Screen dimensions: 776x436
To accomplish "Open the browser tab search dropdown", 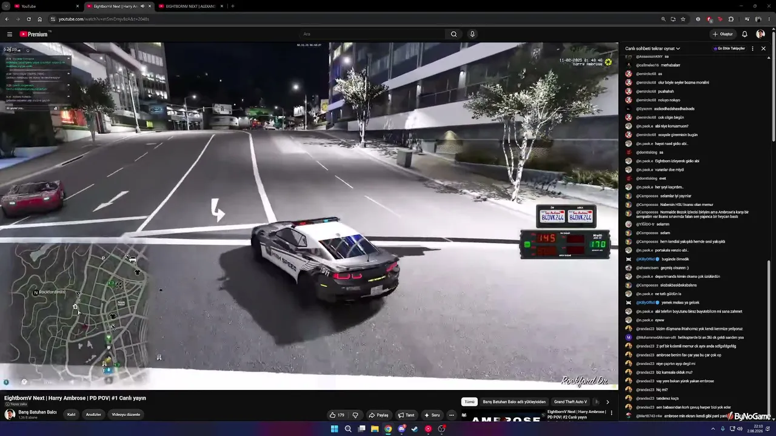I will click(5, 6).
